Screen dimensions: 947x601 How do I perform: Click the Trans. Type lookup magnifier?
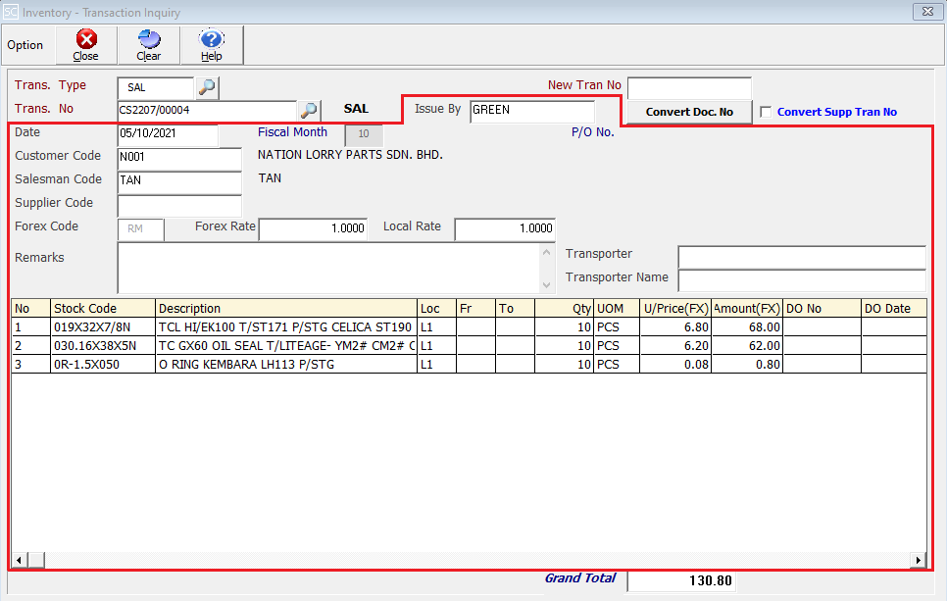tap(207, 87)
